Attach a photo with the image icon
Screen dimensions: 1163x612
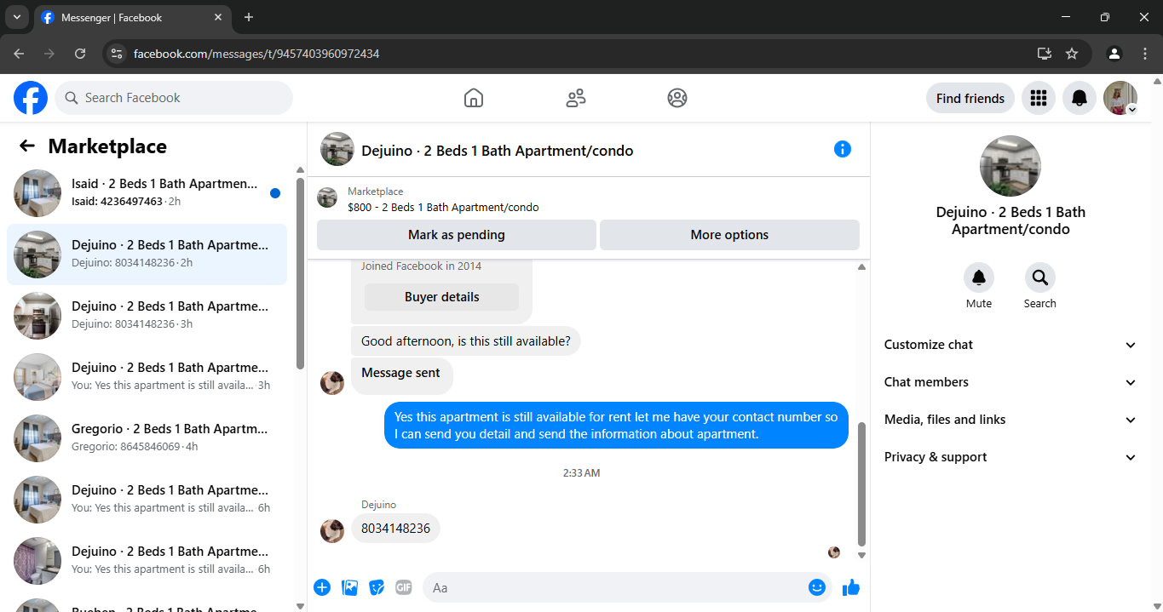coord(349,587)
